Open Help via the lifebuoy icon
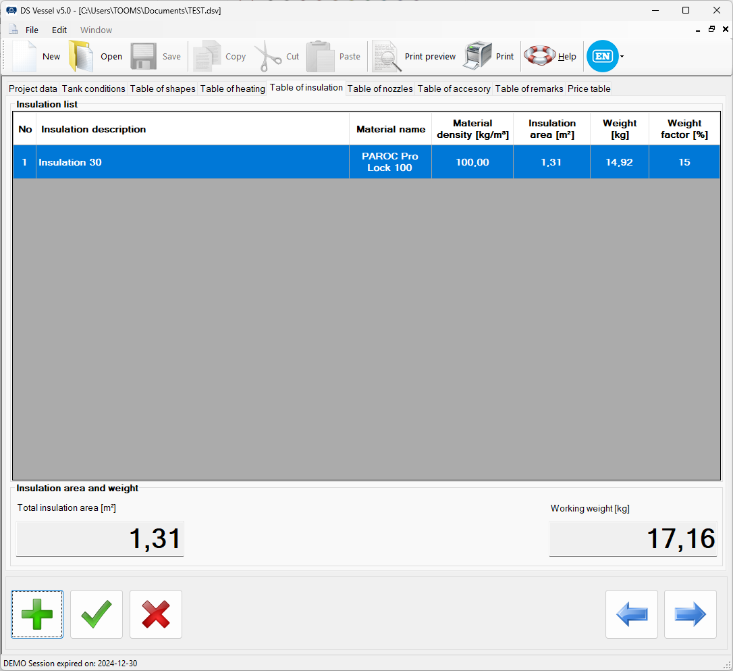The width and height of the screenshot is (733, 671). pyautogui.click(x=539, y=57)
